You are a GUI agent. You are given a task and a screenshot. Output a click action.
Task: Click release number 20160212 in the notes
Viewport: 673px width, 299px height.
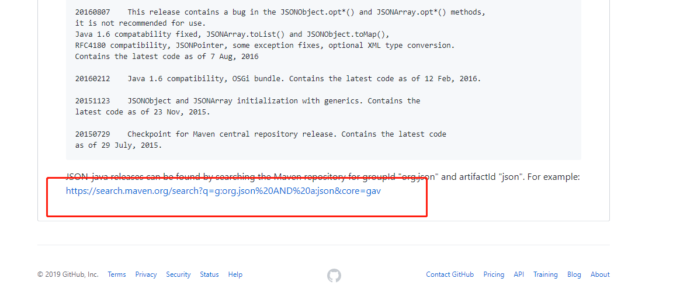[x=92, y=78]
